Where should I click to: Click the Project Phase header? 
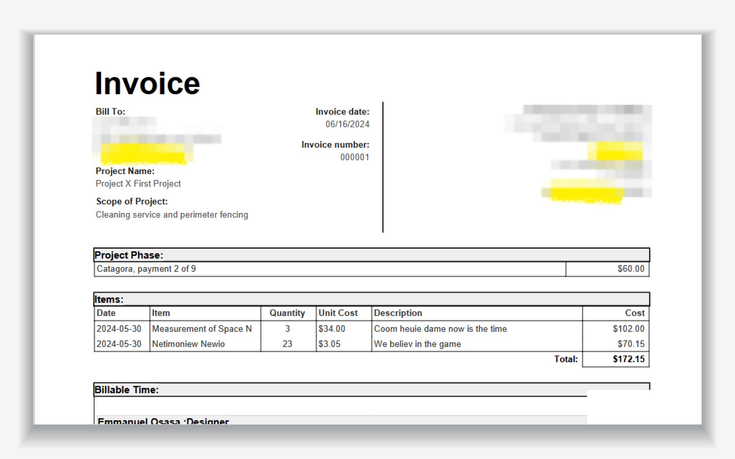(372, 255)
